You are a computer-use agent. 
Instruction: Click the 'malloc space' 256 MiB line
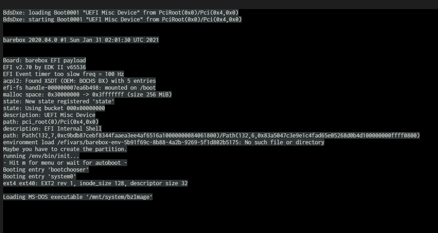[x=87, y=95]
